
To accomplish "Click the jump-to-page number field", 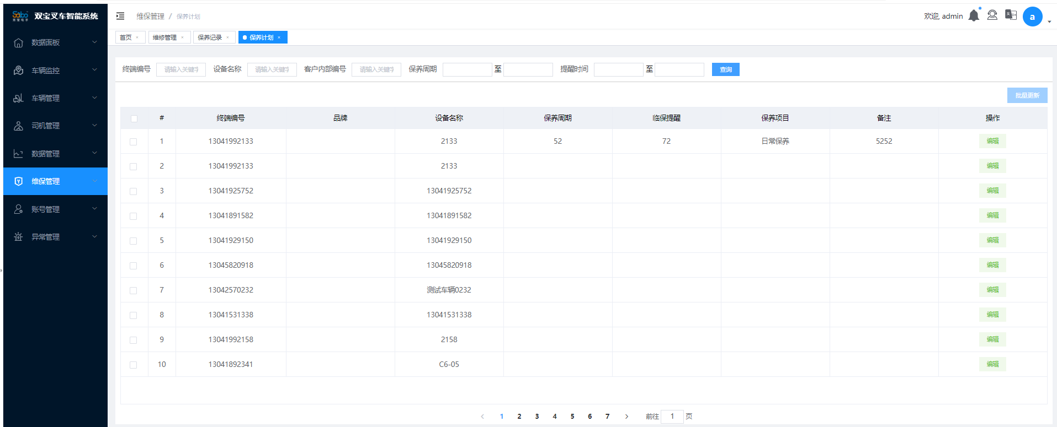I will click(x=672, y=417).
